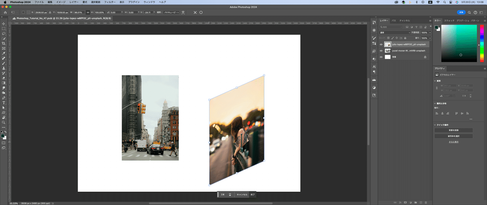Open the Layers panel menu
Screen dimensions: 487x205
pyautogui.click(x=430, y=20)
